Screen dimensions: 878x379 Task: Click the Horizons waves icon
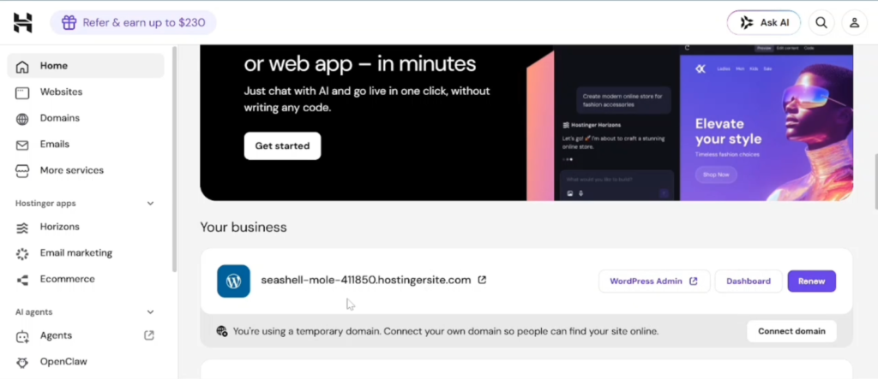click(22, 228)
